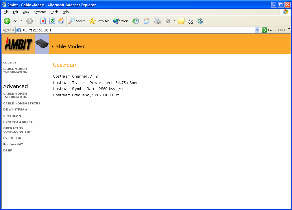Open the View menu
The width and height of the screenshot is (292, 210).
point(26,12)
